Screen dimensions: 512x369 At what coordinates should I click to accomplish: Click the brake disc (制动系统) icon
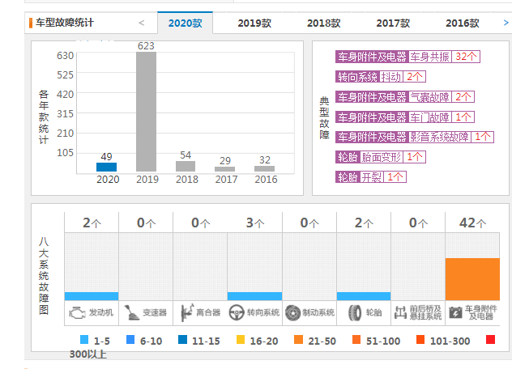(x=293, y=312)
